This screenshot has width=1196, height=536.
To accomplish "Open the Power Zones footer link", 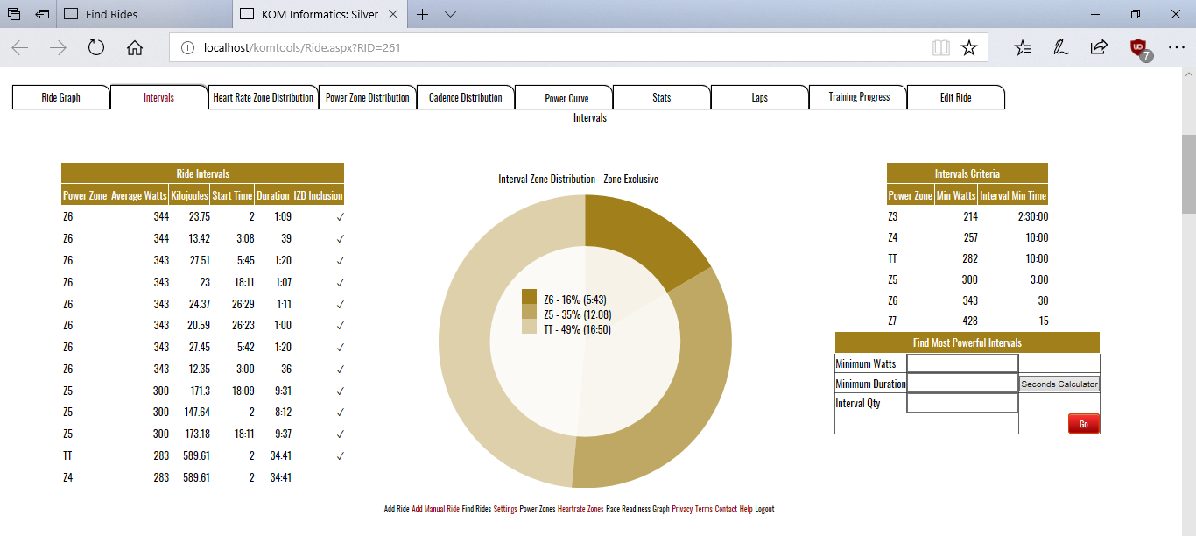I will [537, 509].
